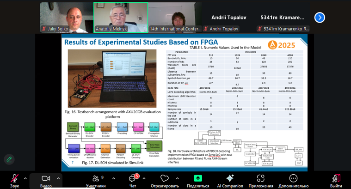This screenshot has width=351, height=189.
Task: Toggle the camera with the Видео button
Action: point(46,179)
